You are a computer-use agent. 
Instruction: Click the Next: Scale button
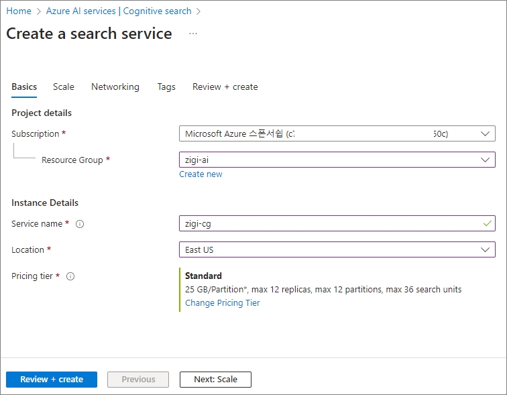(215, 380)
